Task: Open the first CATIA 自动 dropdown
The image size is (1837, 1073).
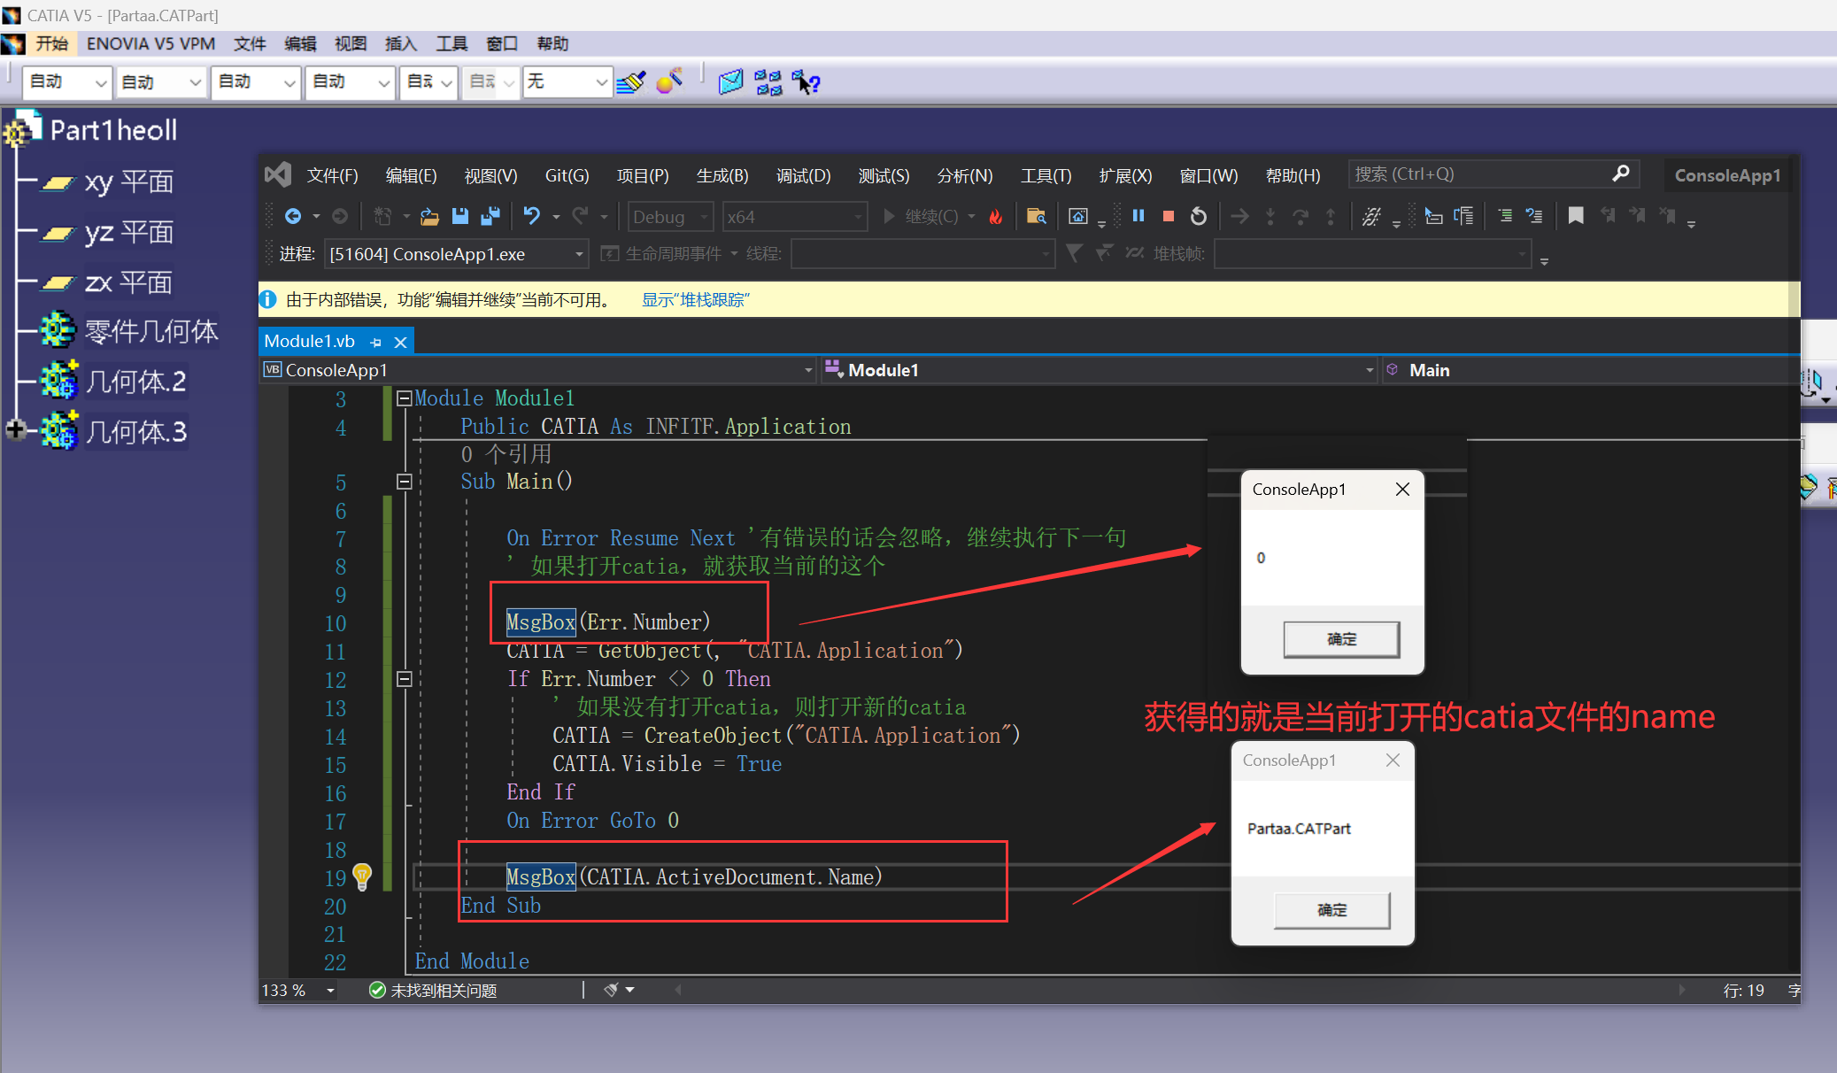Action: 67,82
